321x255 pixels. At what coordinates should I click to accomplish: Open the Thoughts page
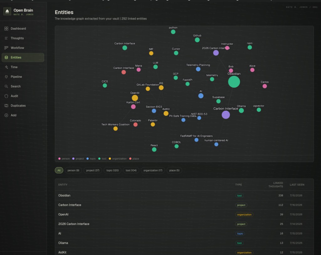[23, 38]
